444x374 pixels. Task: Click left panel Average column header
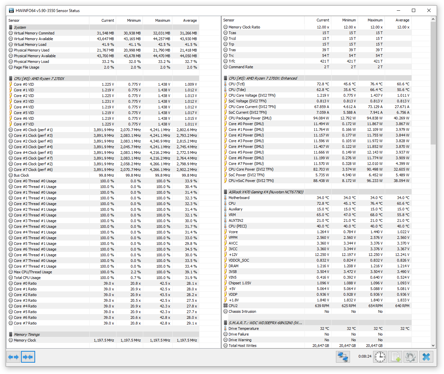pyautogui.click(x=185, y=20)
